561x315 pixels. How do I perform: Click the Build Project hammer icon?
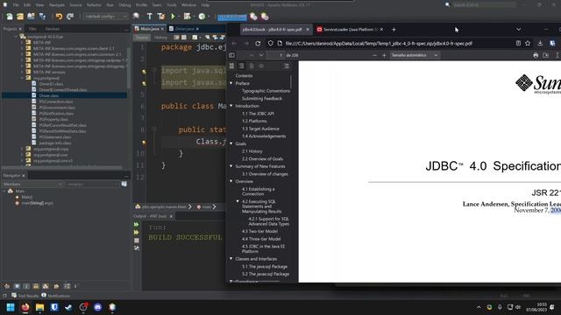150,17
